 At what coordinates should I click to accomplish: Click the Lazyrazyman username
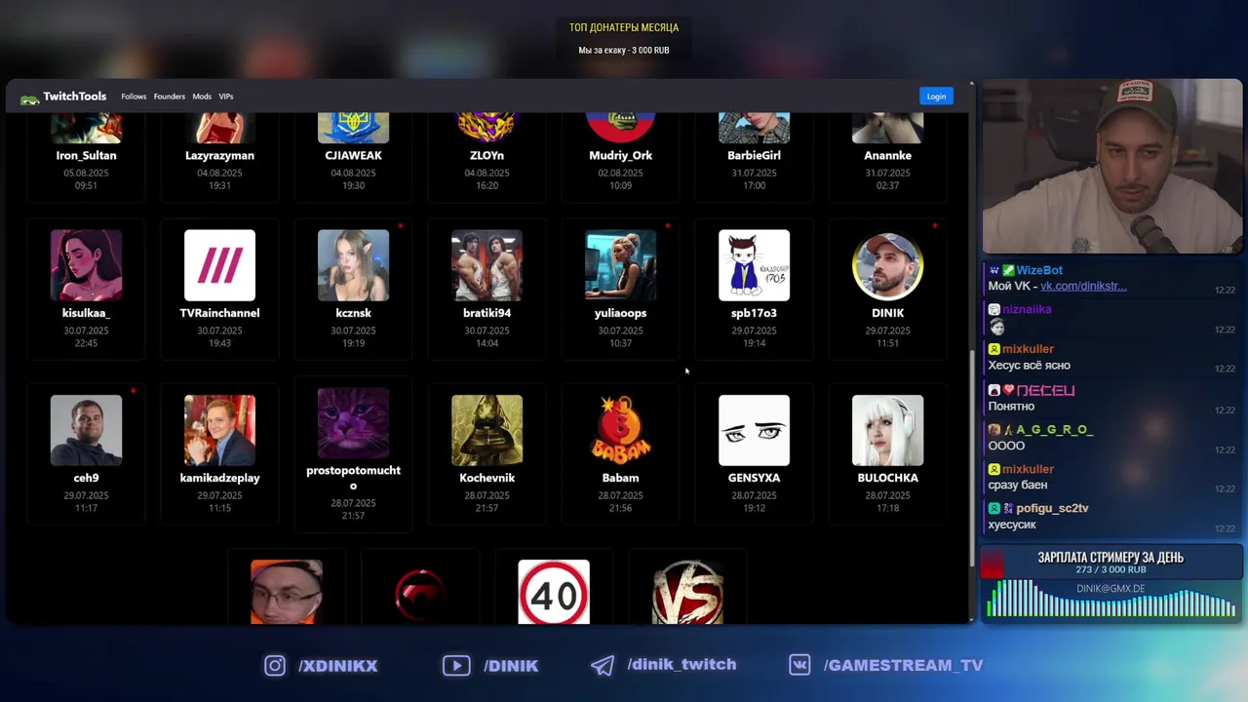click(x=219, y=156)
